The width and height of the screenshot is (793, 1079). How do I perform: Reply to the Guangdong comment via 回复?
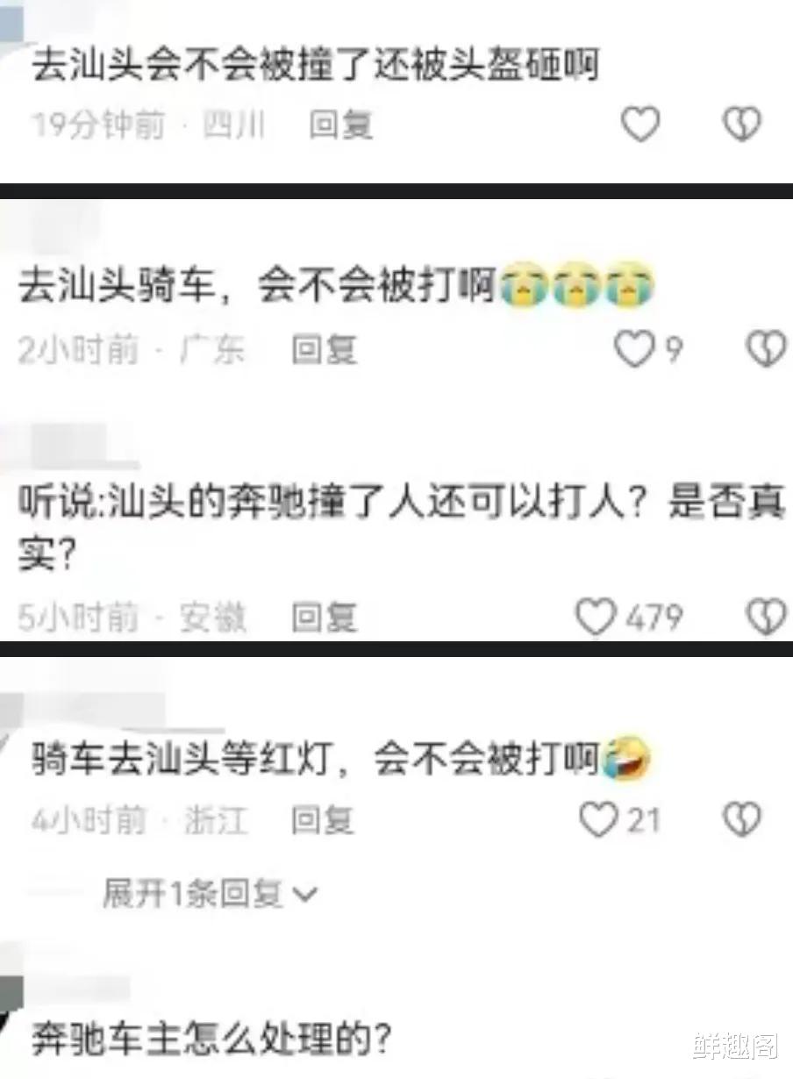pos(325,351)
